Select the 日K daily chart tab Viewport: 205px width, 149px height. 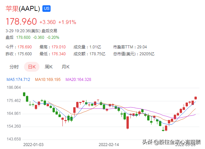tap(32, 67)
